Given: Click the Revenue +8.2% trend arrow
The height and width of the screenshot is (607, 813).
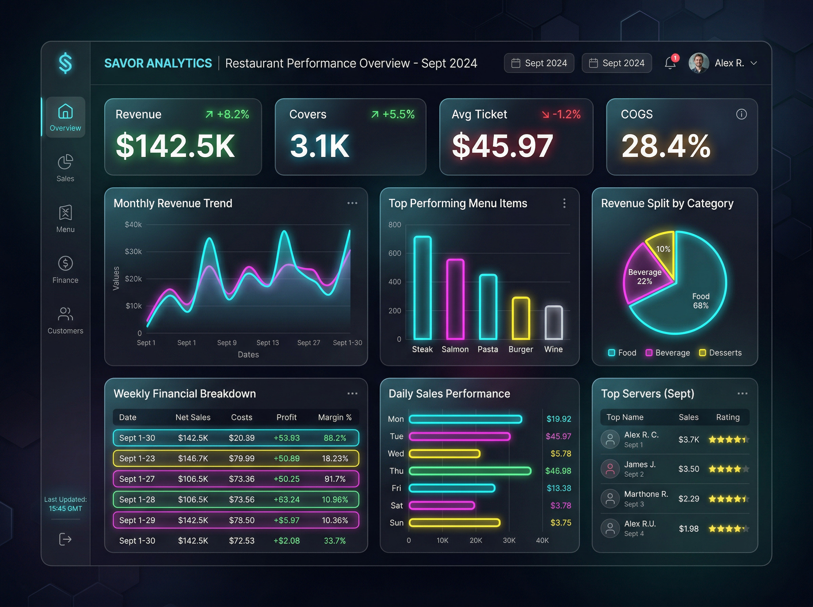Looking at the screenshot, I should (x=209, y=114).
